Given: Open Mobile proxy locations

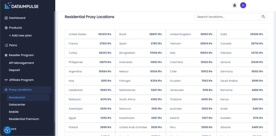Looking at the screenshot, I should (x=14, y=112).
